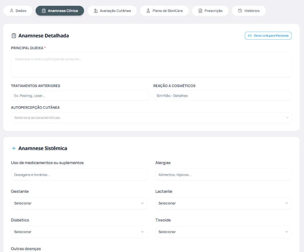Click the person icon on Dados tab
Image resolution: width=304 pixels, height=252 pixels.
tap(12, 11)
